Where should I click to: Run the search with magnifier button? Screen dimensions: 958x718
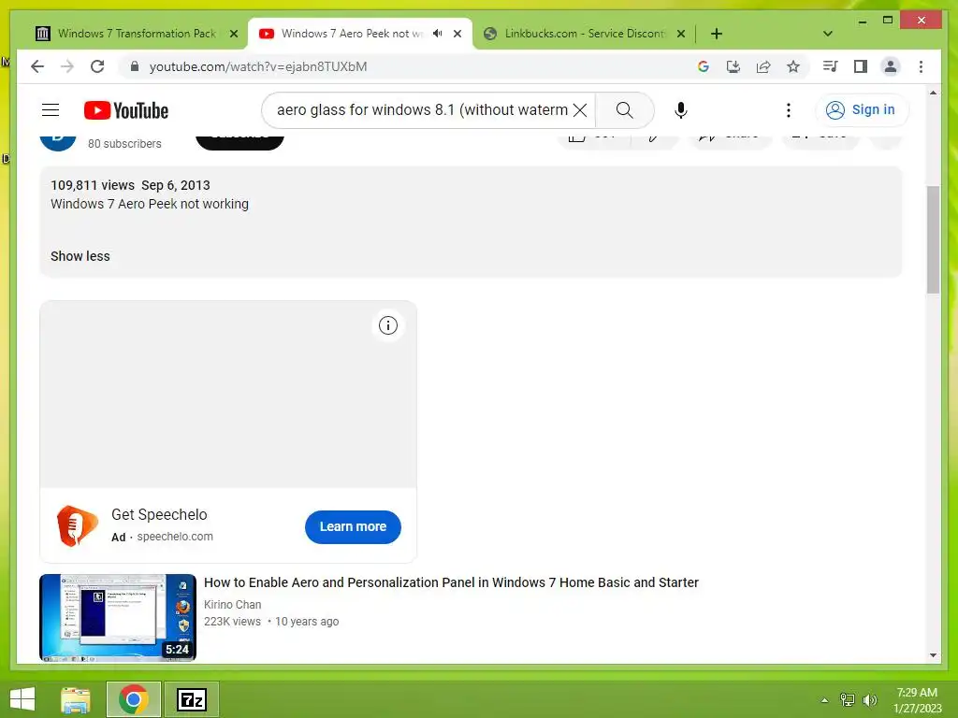click(x=624, y=110)
